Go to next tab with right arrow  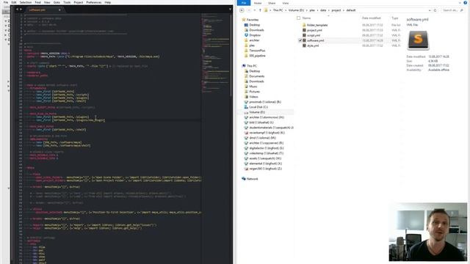point(21,10)
